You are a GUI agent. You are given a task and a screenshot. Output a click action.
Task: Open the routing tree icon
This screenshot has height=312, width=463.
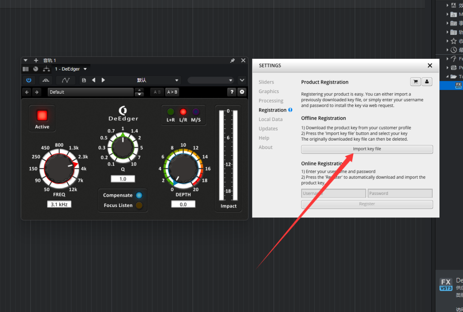click(x=47, y=69)
